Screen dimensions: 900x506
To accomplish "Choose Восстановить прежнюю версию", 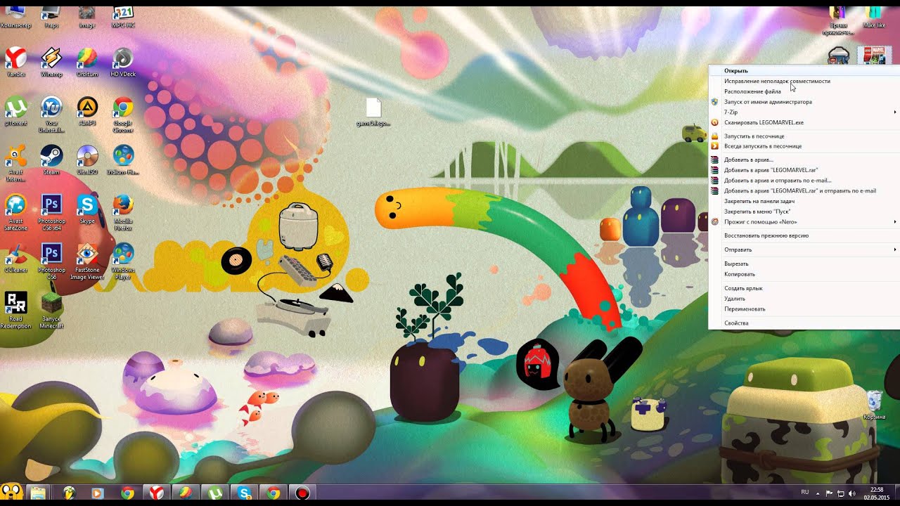I will [x=804, y=236].
